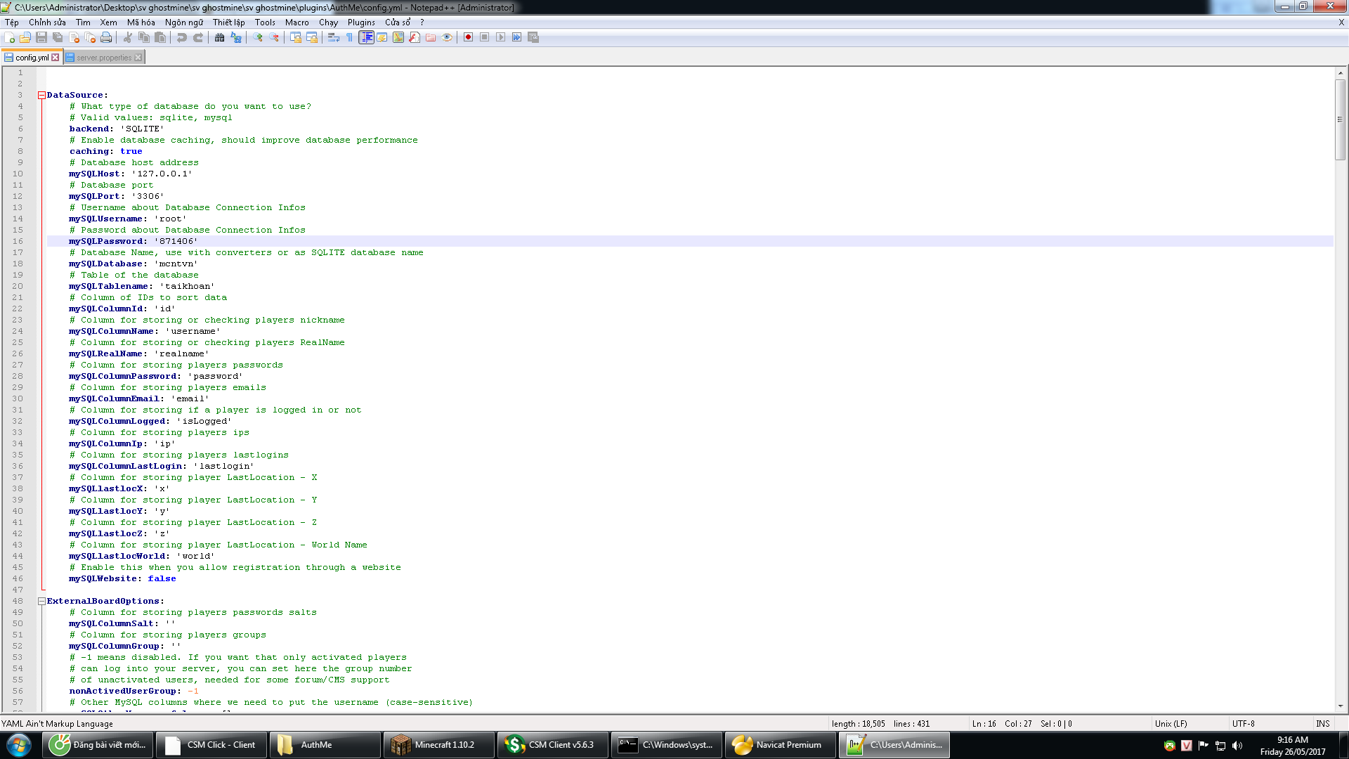This screenshot has width=1349, height=759.
Task: Click the vertical scrollbar thumb
Action: [x=1340, y=119]
